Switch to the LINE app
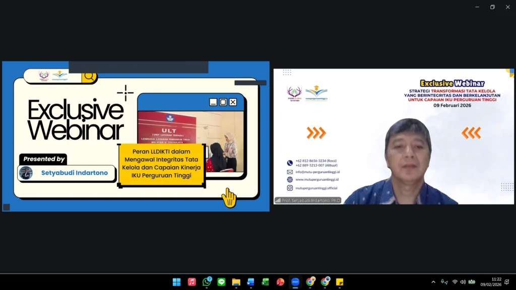The height and width of the screenshot is (290, 516). [x=221, y=282]
